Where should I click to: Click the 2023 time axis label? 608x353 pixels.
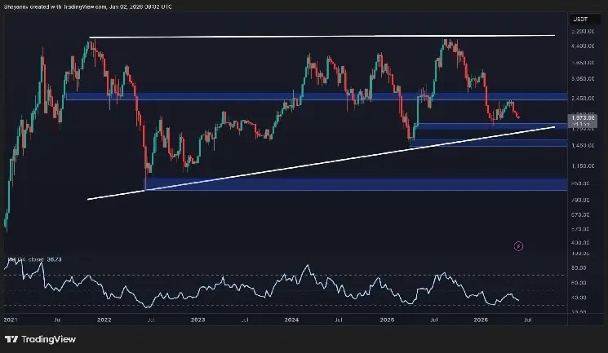coord(197,320)
